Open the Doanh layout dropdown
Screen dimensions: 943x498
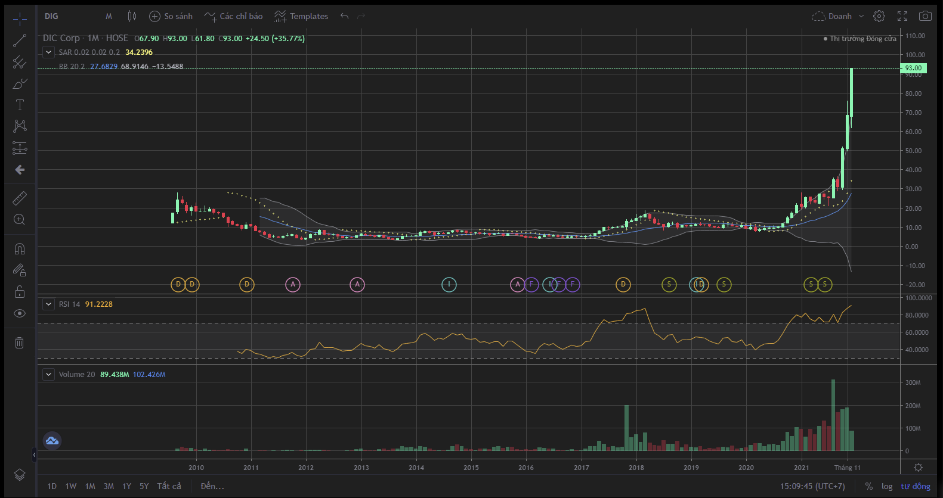point(838,16)
